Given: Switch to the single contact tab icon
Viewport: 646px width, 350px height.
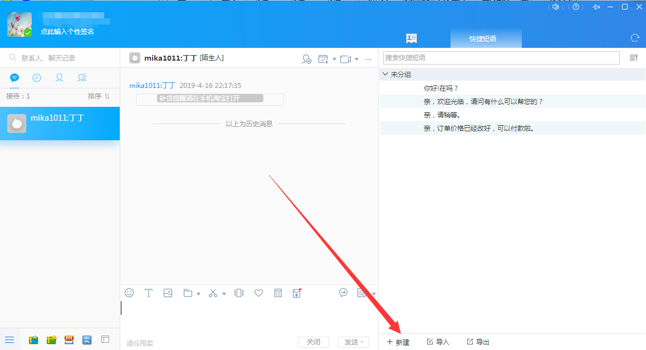Looking at the screenshot, I should 60,78.
